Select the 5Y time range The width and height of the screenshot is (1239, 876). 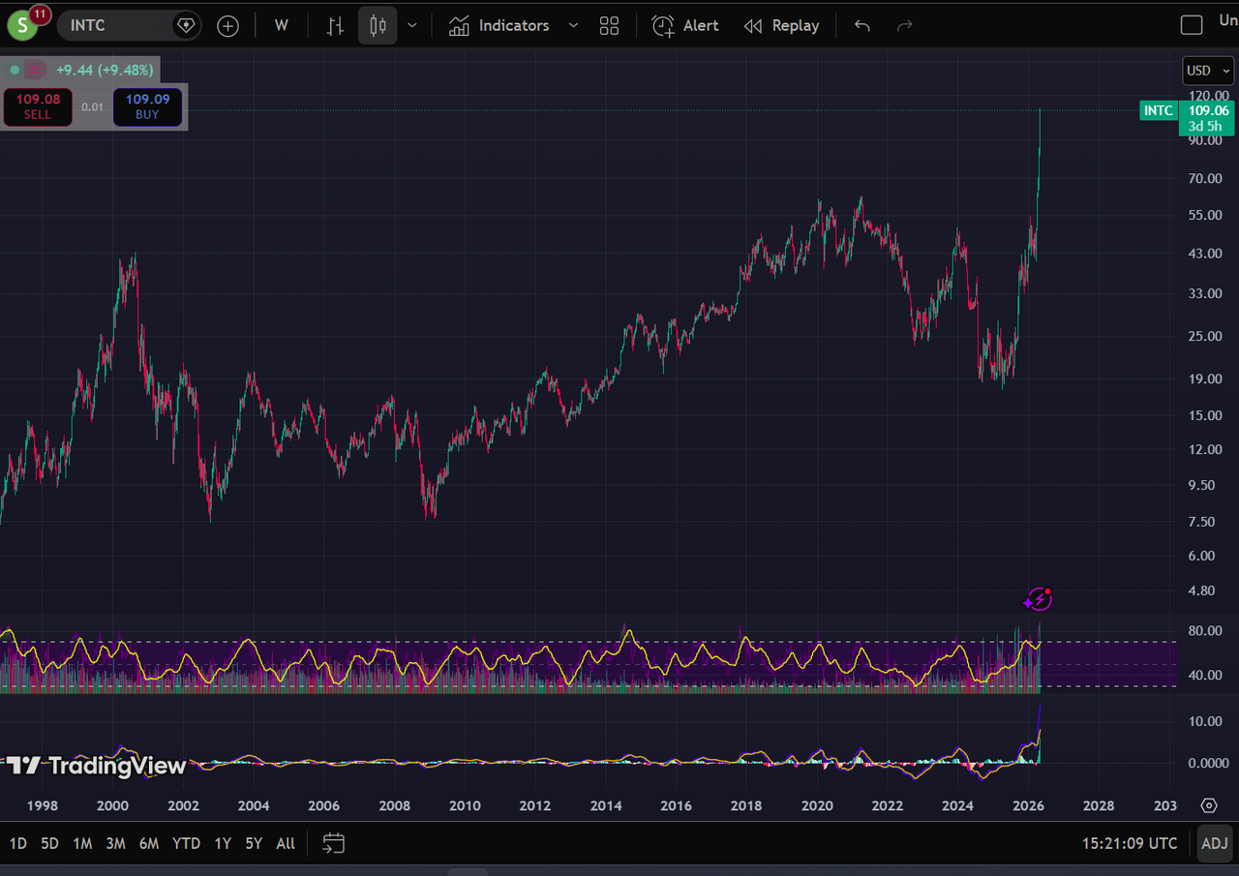pos(254,843)
